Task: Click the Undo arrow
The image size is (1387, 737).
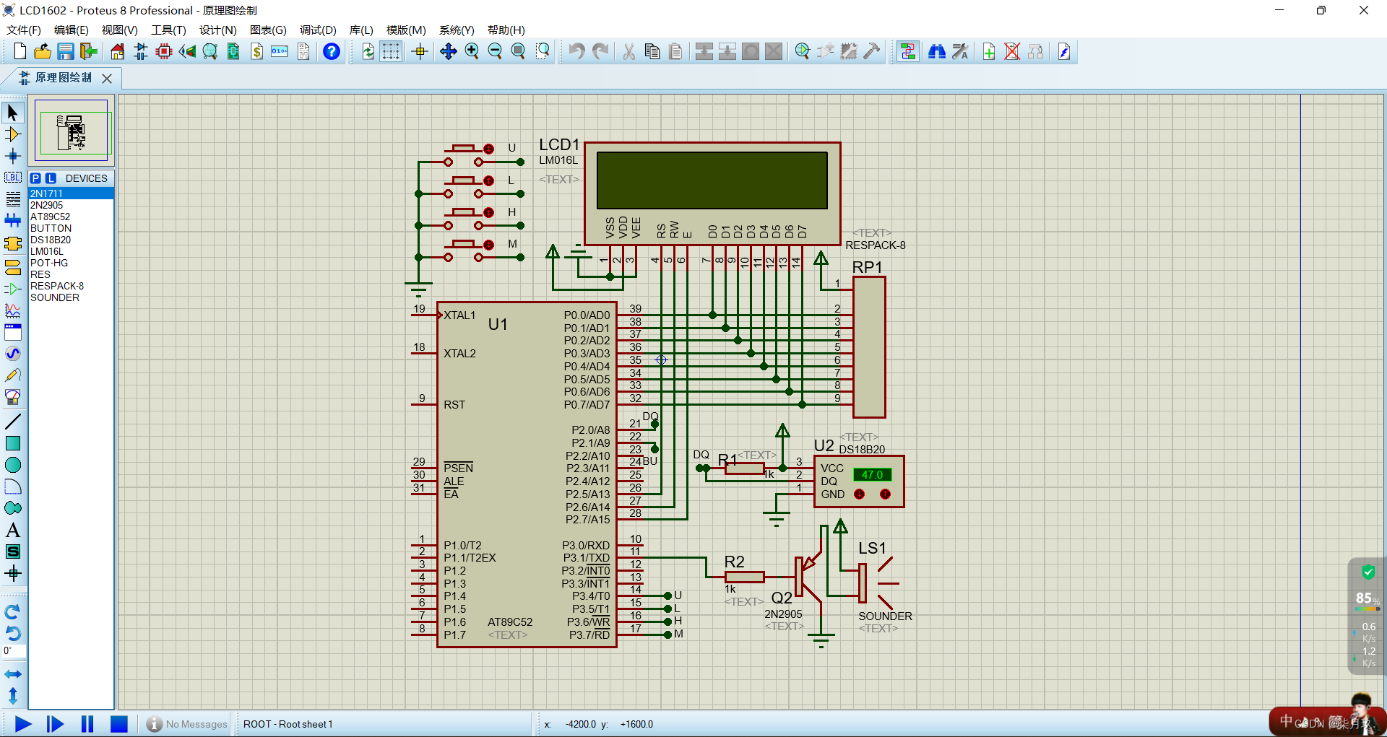Action: click(x=576, y=51)
